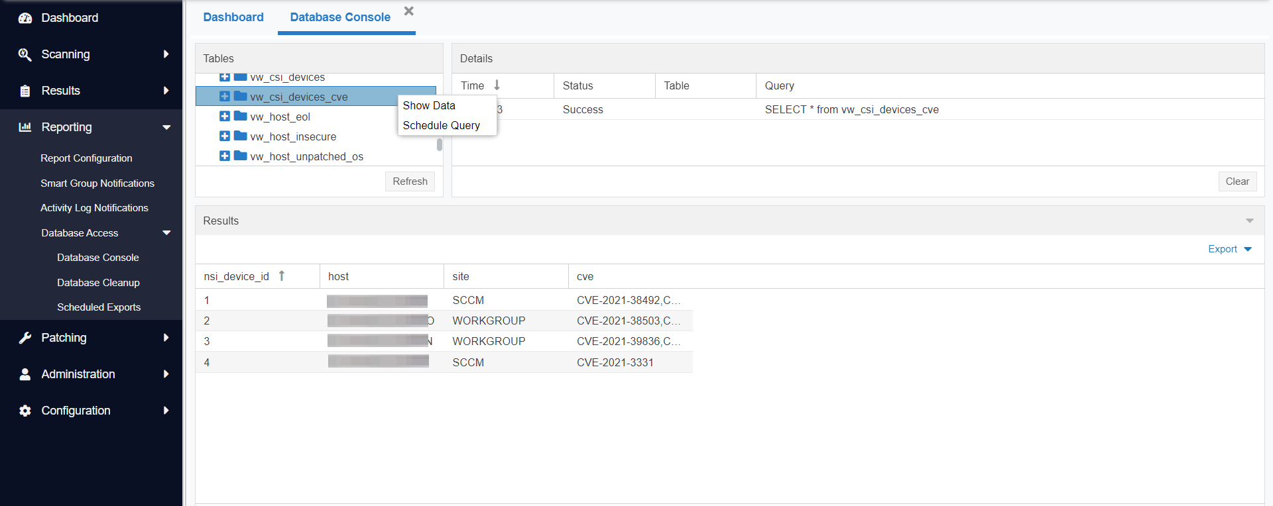This screenshot has height=506, width=1273.
Task: Open the Export dropdown
Action: (x=1229, y=249)
